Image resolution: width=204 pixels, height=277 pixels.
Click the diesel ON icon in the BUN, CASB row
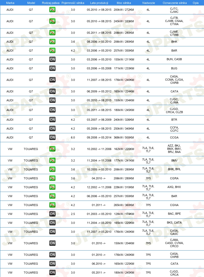[x=52, y=59]
